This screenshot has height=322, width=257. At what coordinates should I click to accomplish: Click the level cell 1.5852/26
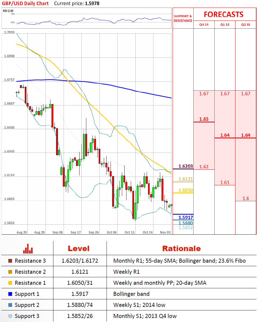click(x=80, y=316)
